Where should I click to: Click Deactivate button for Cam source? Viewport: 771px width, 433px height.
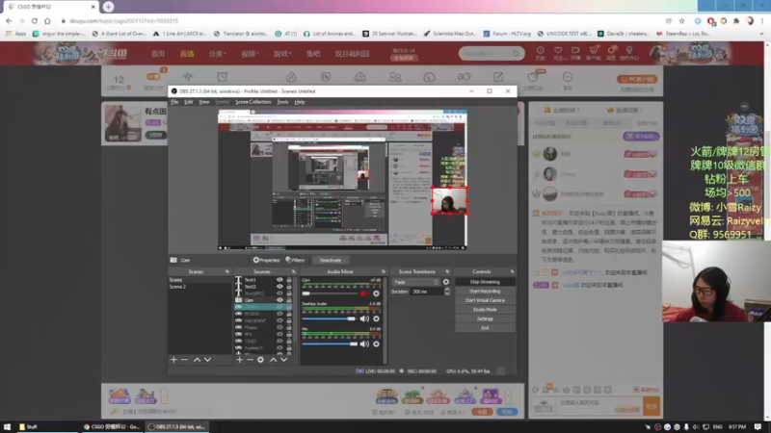click(x=330, y=260)
